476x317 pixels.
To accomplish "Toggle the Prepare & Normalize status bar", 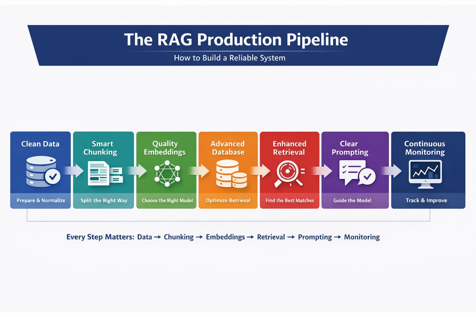I will point(40,200).
